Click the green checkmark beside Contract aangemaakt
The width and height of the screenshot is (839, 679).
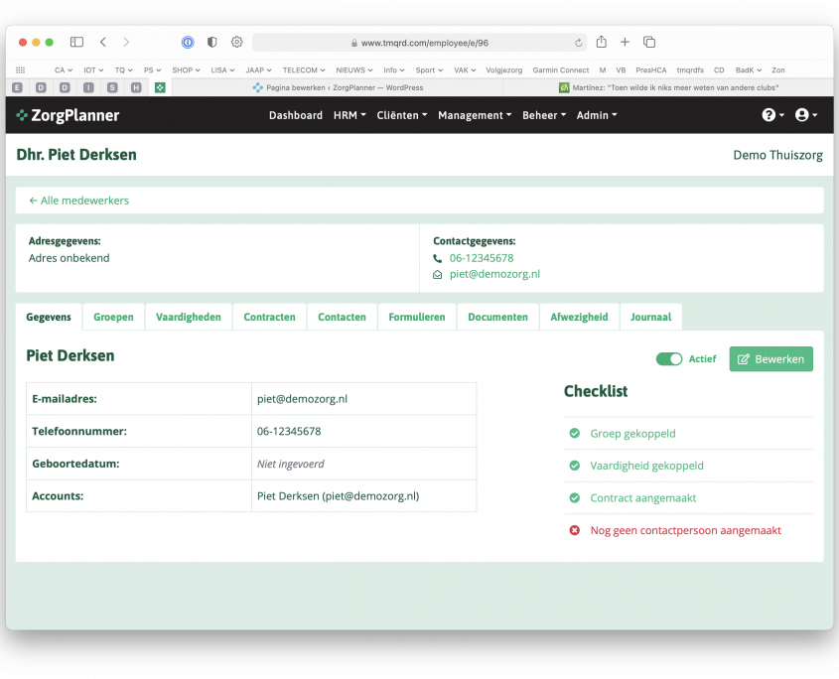pos(574,497)
